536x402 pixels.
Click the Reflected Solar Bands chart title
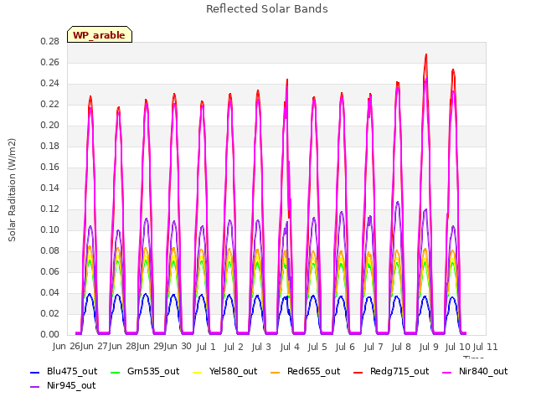click(267, 8)
